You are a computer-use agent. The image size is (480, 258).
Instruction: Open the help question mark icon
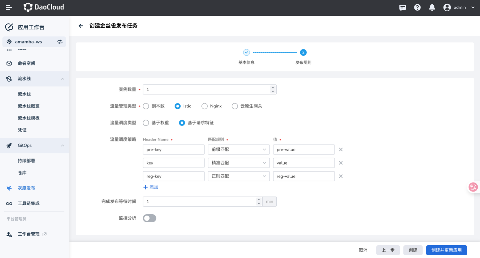tap(417, 7)
